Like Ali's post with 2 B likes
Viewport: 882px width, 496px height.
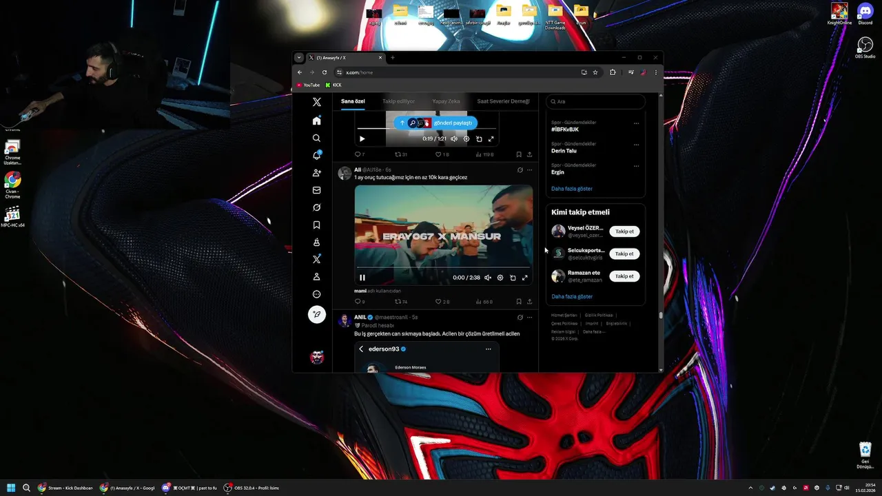[x=442, y=302]
